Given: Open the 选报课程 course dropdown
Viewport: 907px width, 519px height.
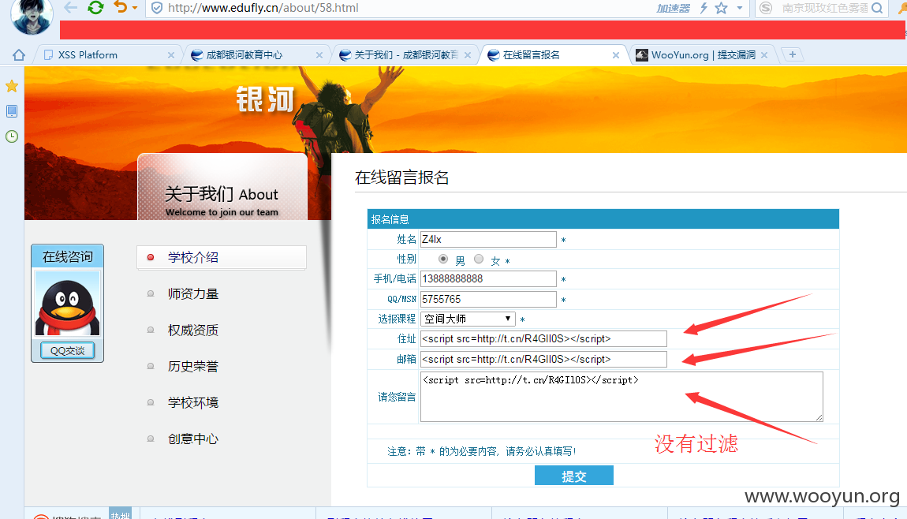Looking at the screenshot, I should pyautogui.click(x=468, y=319).
